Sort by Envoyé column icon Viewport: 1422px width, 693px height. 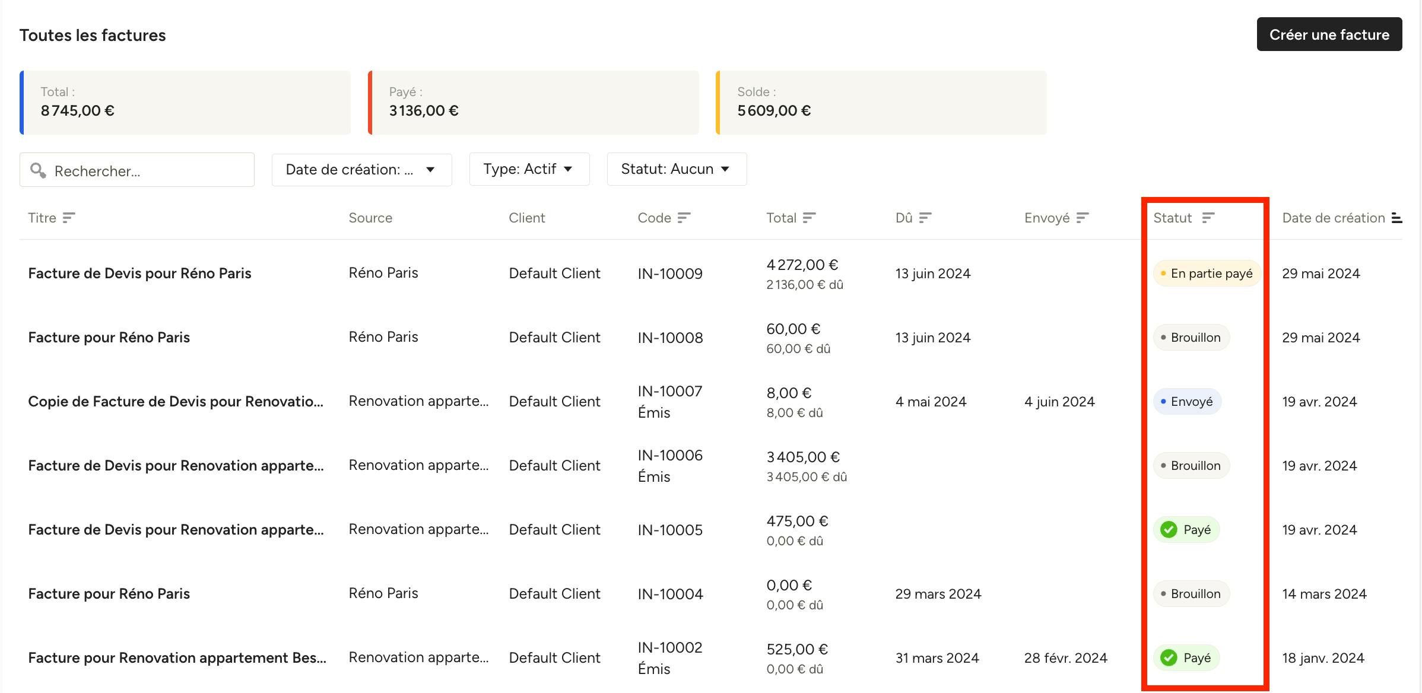click(x=1083, y=218)
